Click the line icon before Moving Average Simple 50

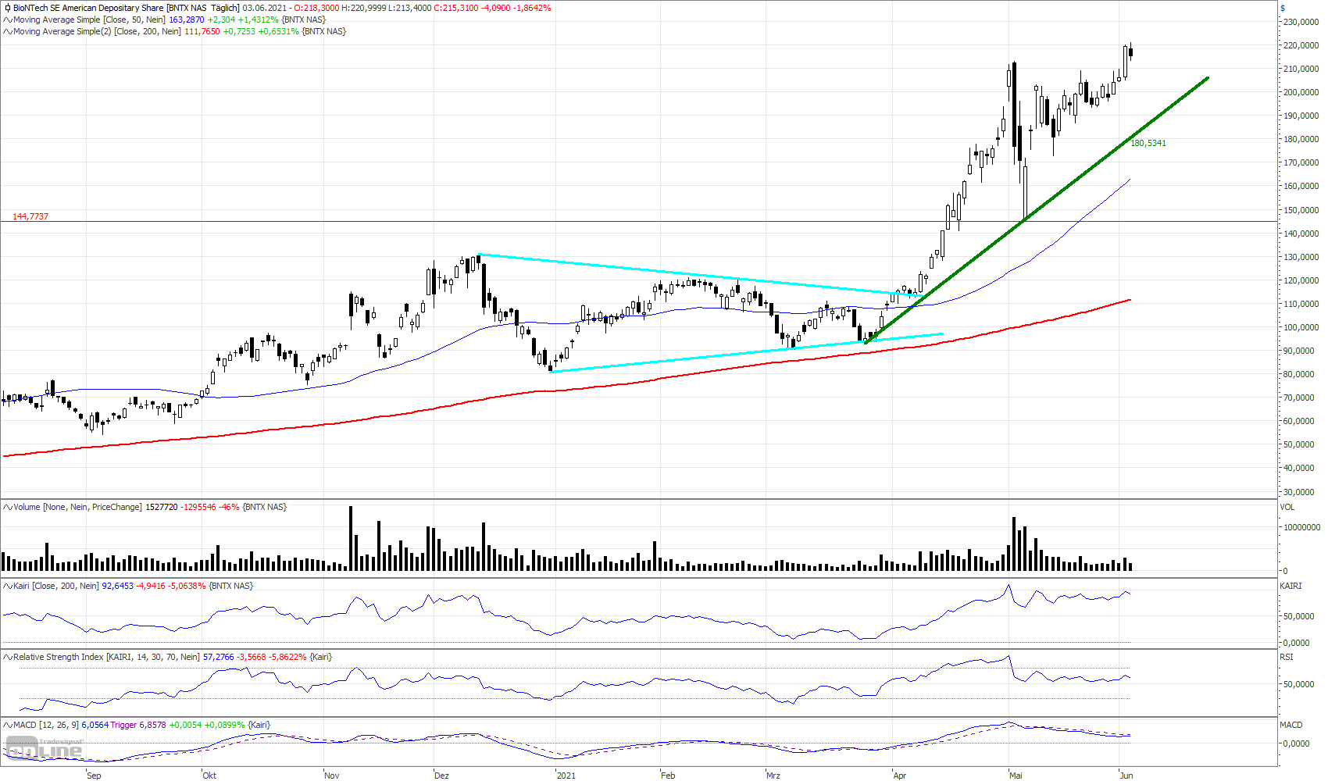coord(7,20)
